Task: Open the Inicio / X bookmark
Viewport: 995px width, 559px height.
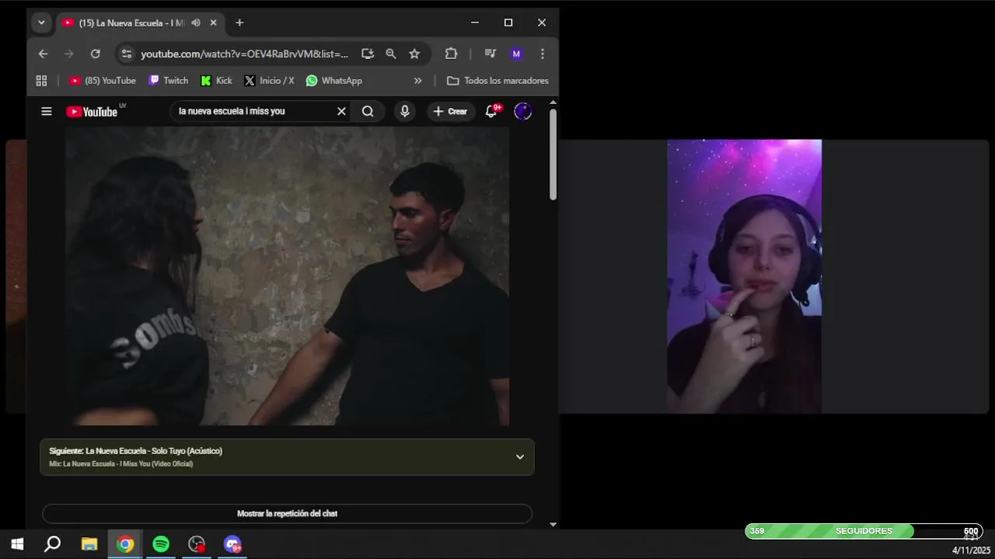Action: [269, 81]
